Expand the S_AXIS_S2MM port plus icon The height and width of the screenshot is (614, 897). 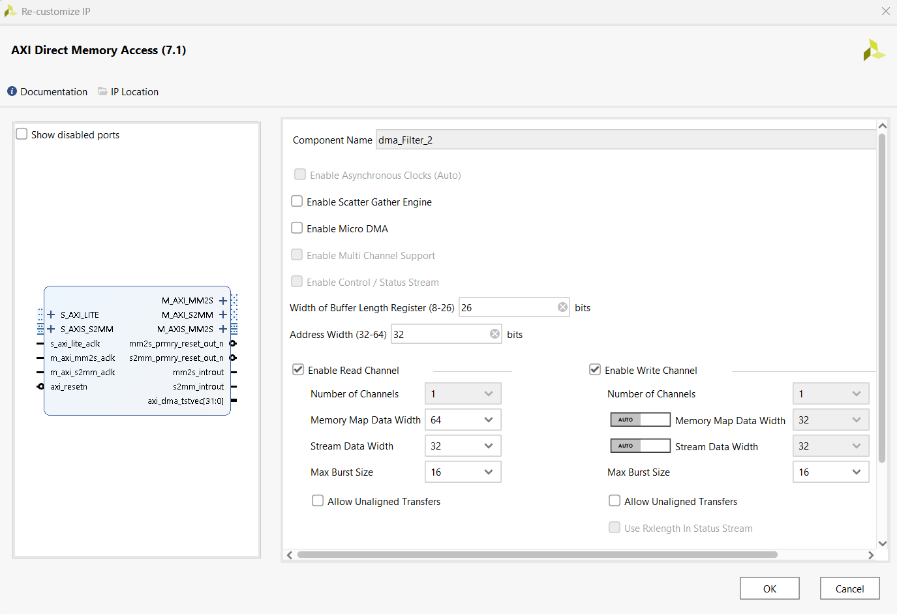[x=51, y=330]
